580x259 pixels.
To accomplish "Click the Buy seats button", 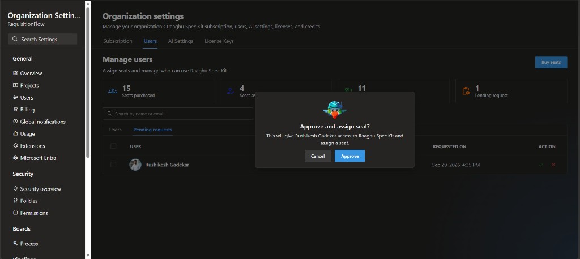I will (551, 62).
